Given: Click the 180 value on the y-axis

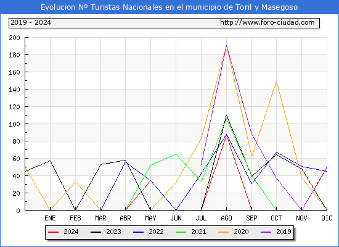Looking at the screenshot, I should point(15,55).
